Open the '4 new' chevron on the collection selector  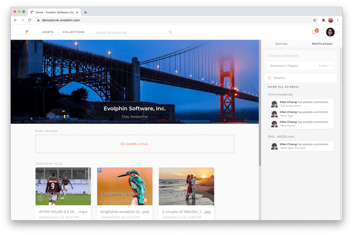(x=330, y=66)
